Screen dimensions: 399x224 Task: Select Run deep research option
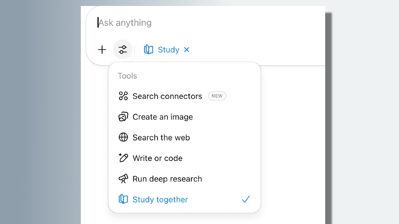click(x=167, y=179)
